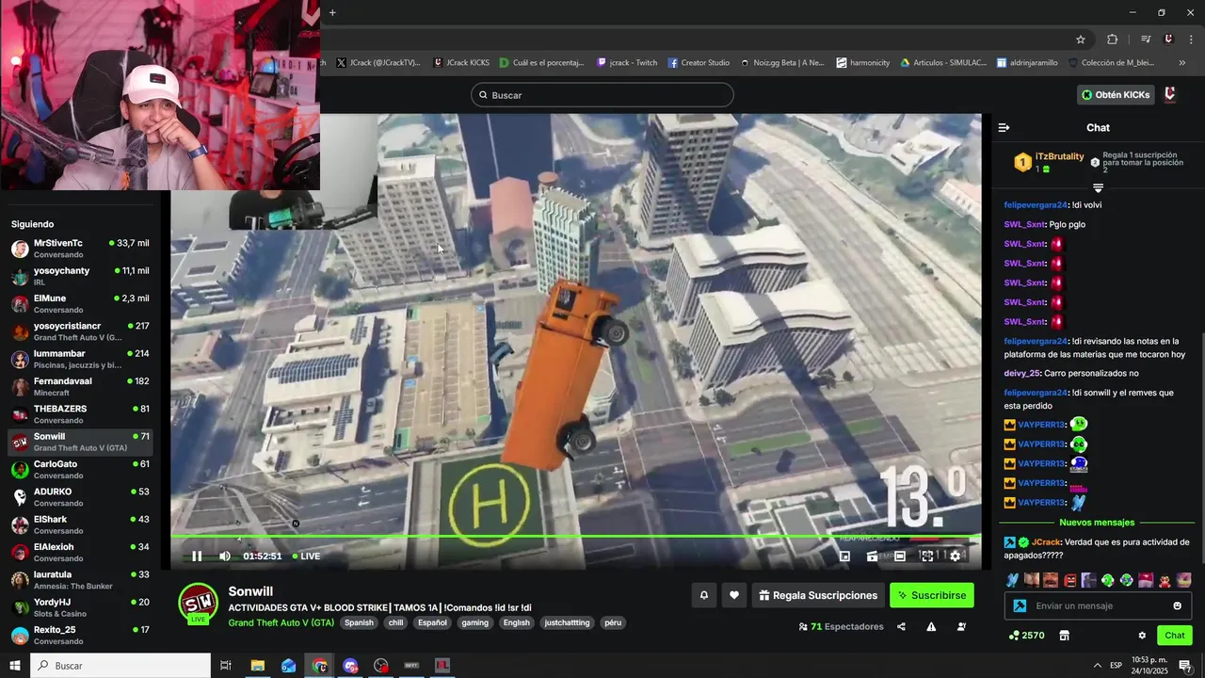This screenshot has height=678, width=1205.
Task: Open the emoji picker in chat input
Action: (1177, 605)
